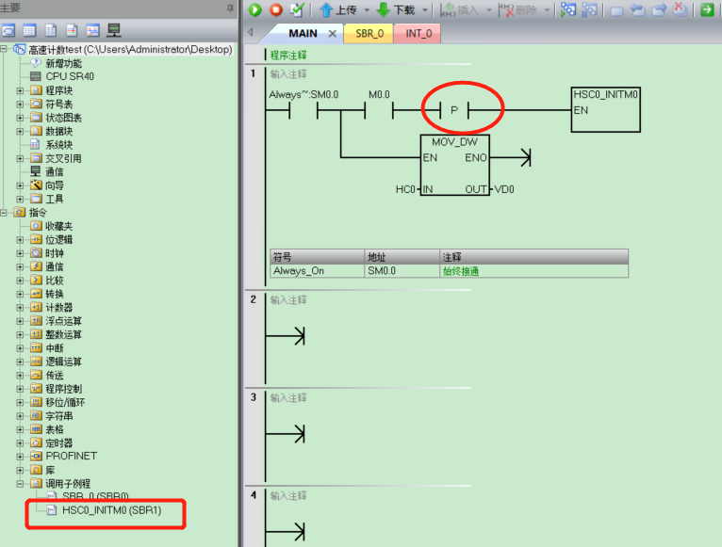Click the network 1 输入注释 comment field
The image size is (722, 547).
click(288, 73)
